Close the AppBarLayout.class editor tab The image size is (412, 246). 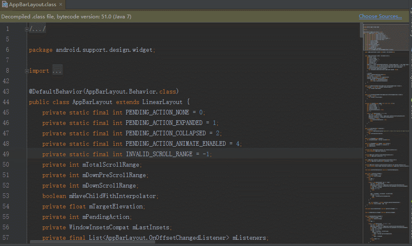tap(61, 5)
